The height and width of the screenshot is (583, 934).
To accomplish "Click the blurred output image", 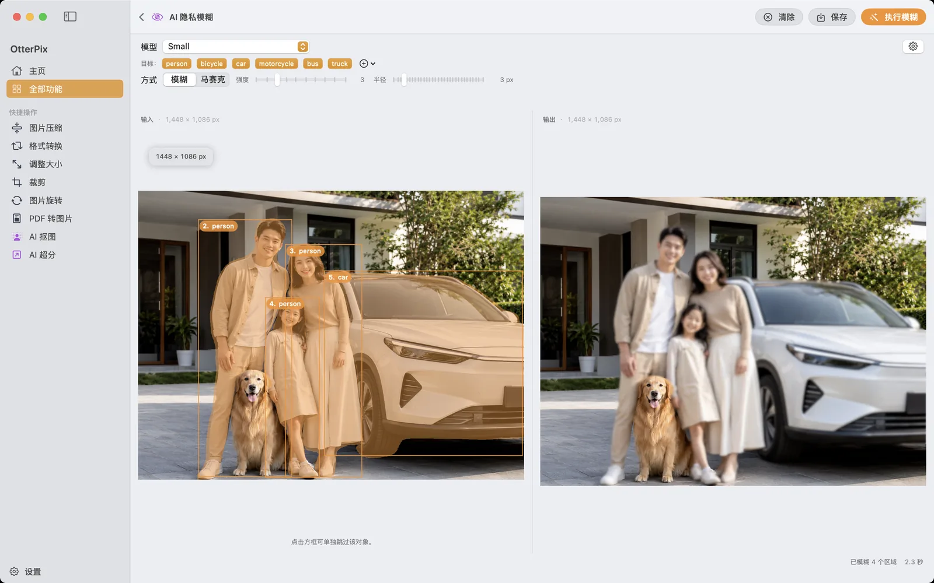I will [733, 341].
